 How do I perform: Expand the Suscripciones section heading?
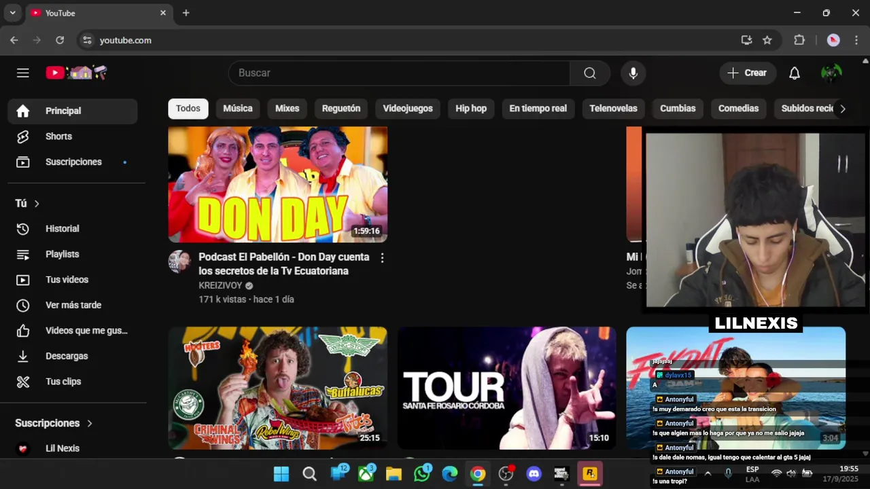(x=54, y=423)
